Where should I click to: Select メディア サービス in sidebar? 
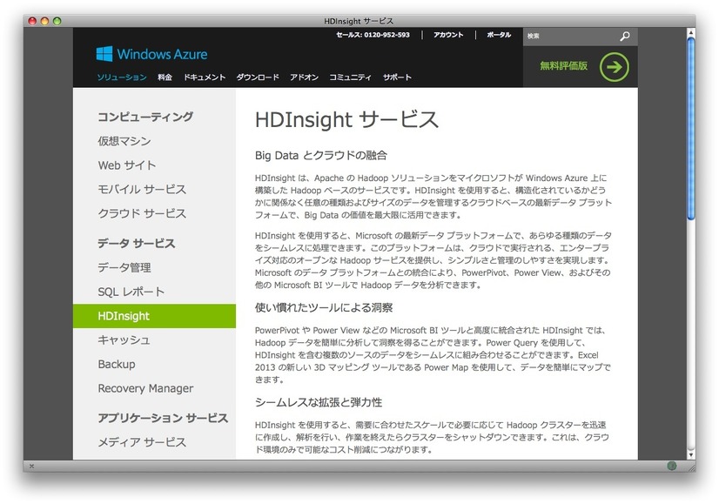tap(142, 442)
